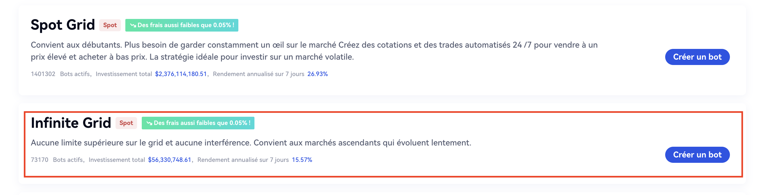Image resolution: width=776 pixels, height=195 pixels.
Task: Click the Spot Grid title
Action: pos(63,25)
